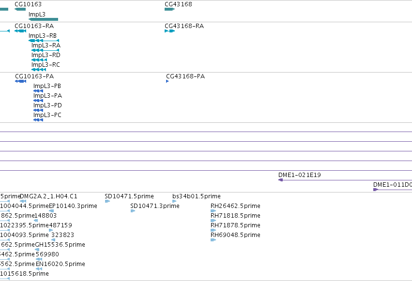Select the ImpL3-RA transcript label
The width and height of the screenshot is (412, 281).
click(46, 45)
